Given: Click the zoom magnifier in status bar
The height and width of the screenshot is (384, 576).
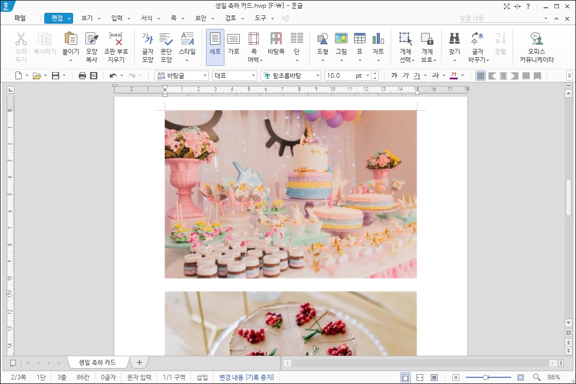Looking at the screenshot, I should click(x=537, y=377).
